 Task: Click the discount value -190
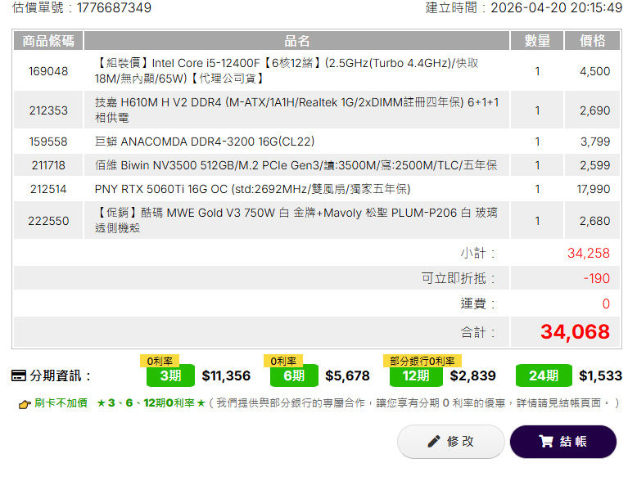click(x=597, y=278)
